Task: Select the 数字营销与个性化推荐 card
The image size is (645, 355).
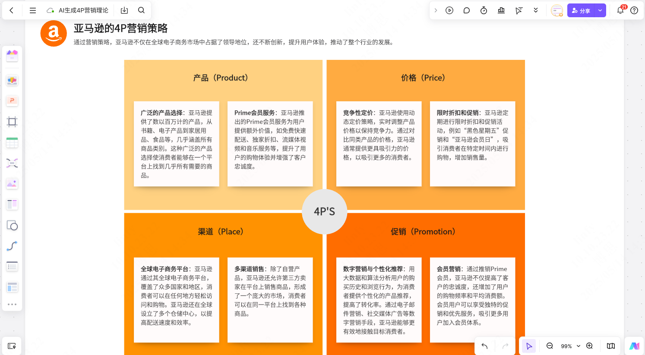Action: (379, 300)
